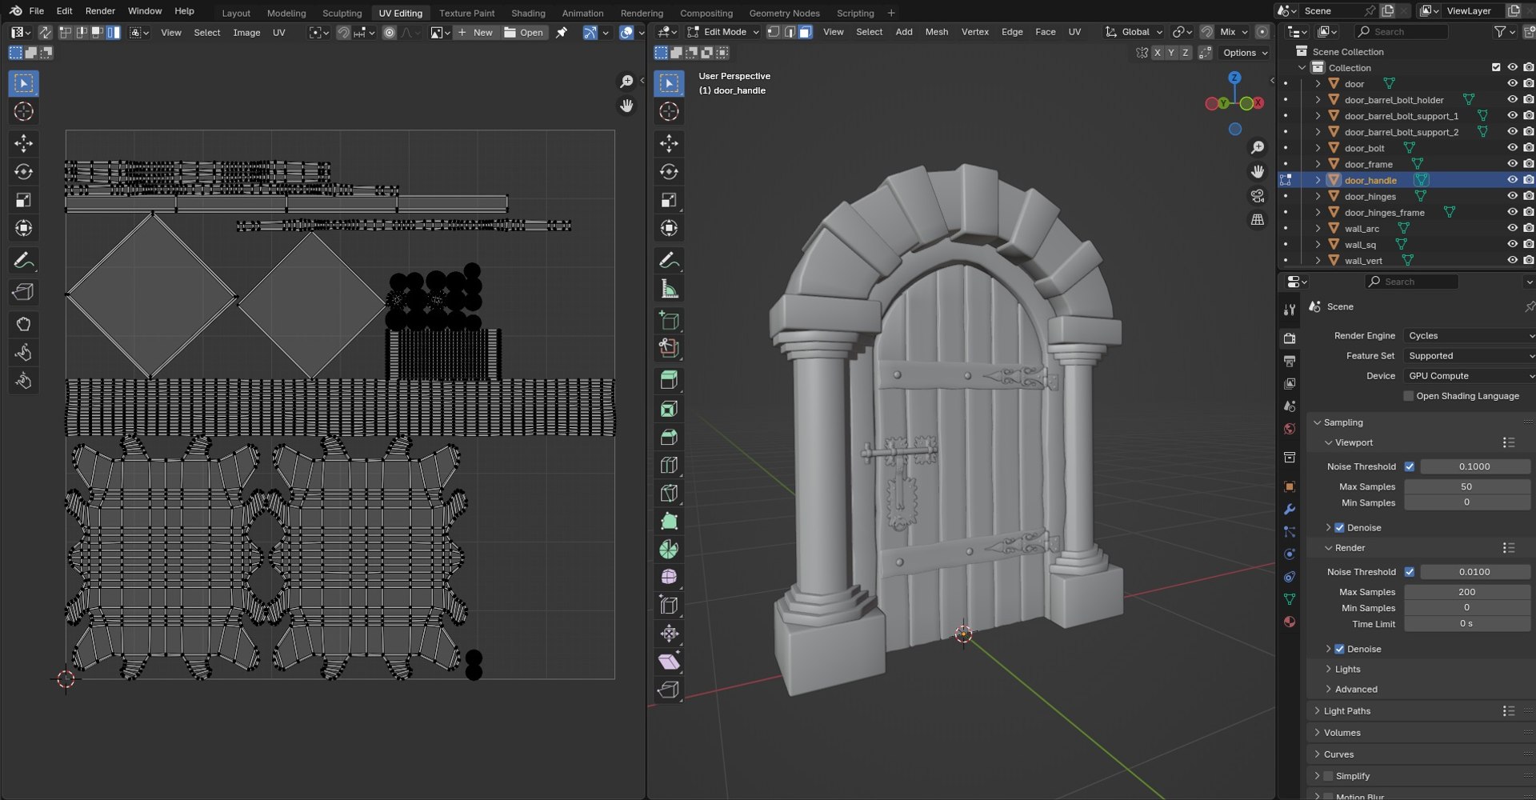Select the Smooth tool in 3D viewport
This screenshot has height=800, width=1536.
(669, 577)
